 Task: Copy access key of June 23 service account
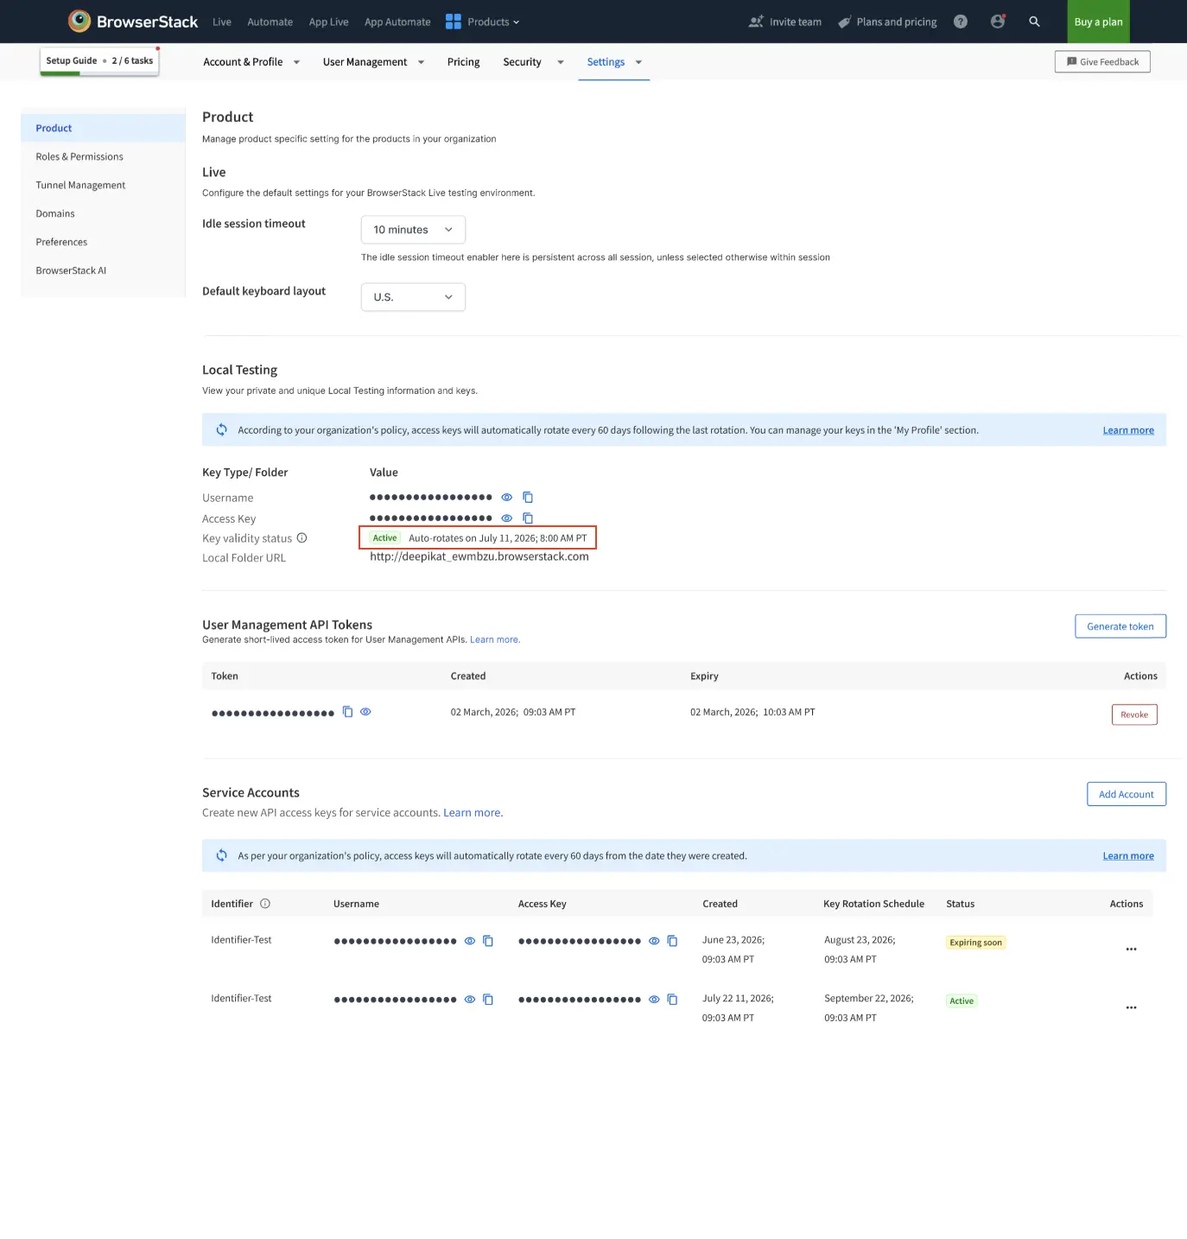[672, 941]
